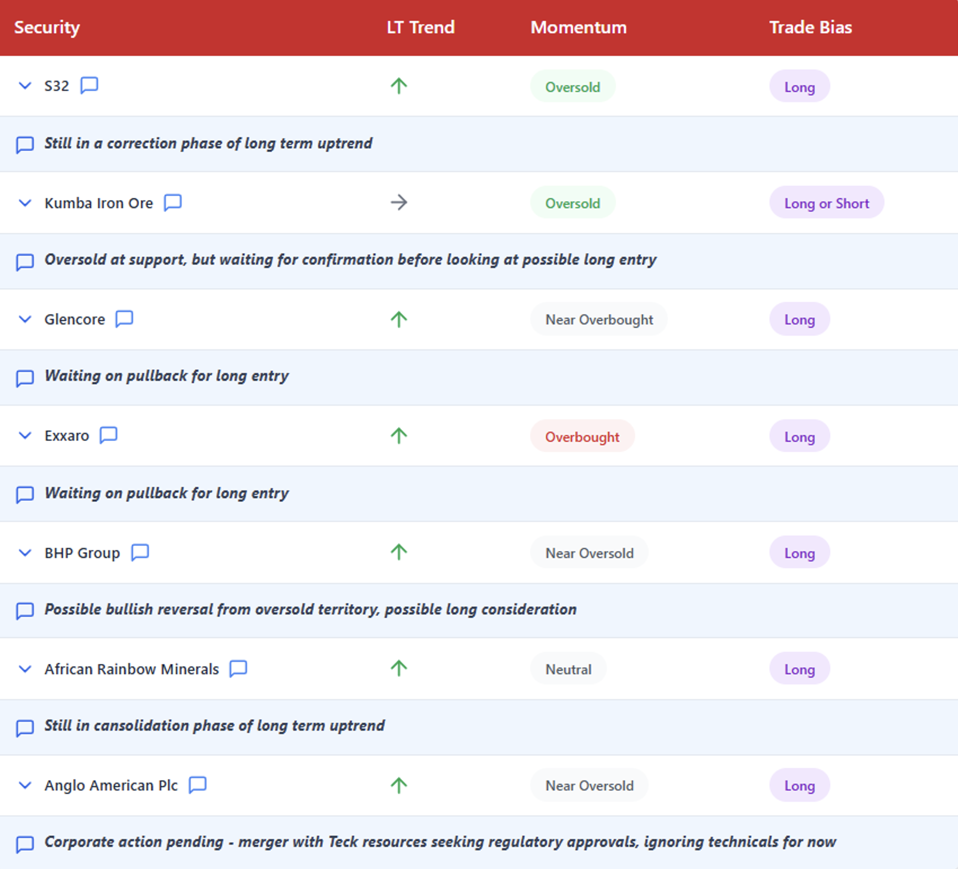Click Exxaro's comment icon
Screen dimensions: 958x869
[108, 435]
